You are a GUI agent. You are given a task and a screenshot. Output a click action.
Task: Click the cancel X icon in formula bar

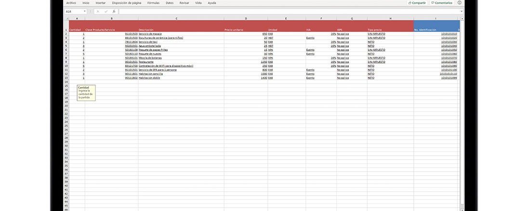(98, 11)
